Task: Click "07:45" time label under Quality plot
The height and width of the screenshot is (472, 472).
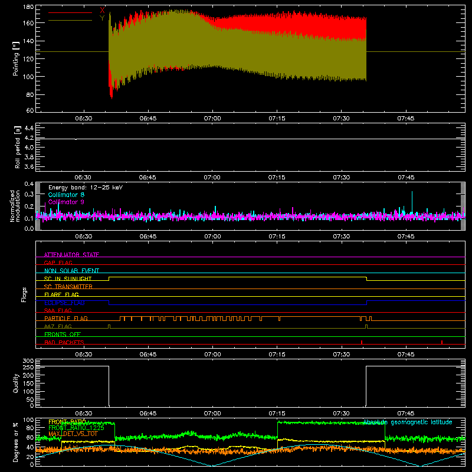Action: point(406,414)
